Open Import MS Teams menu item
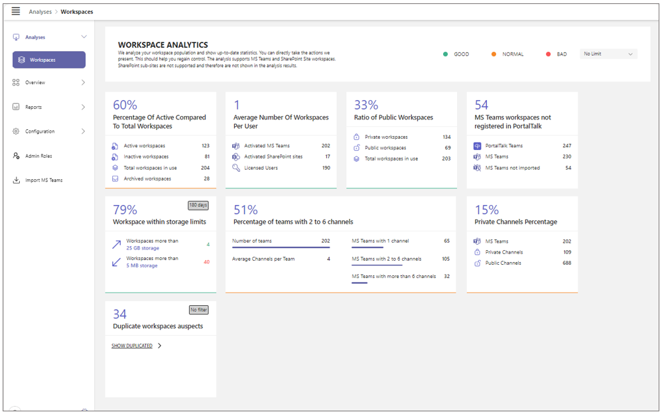The image size is (662, 412). [49, 180]
